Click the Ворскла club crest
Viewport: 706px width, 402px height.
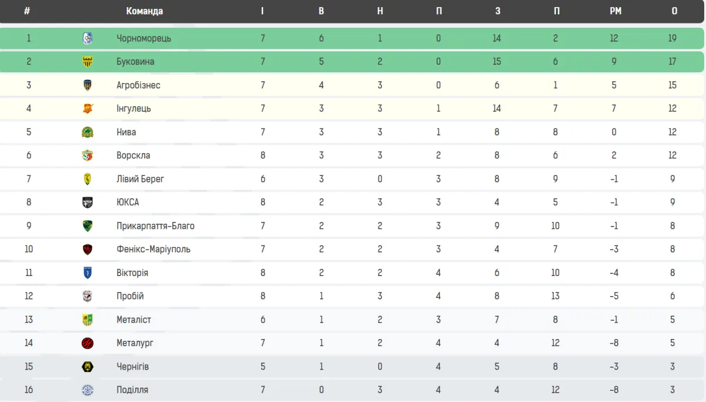[87, 155]
